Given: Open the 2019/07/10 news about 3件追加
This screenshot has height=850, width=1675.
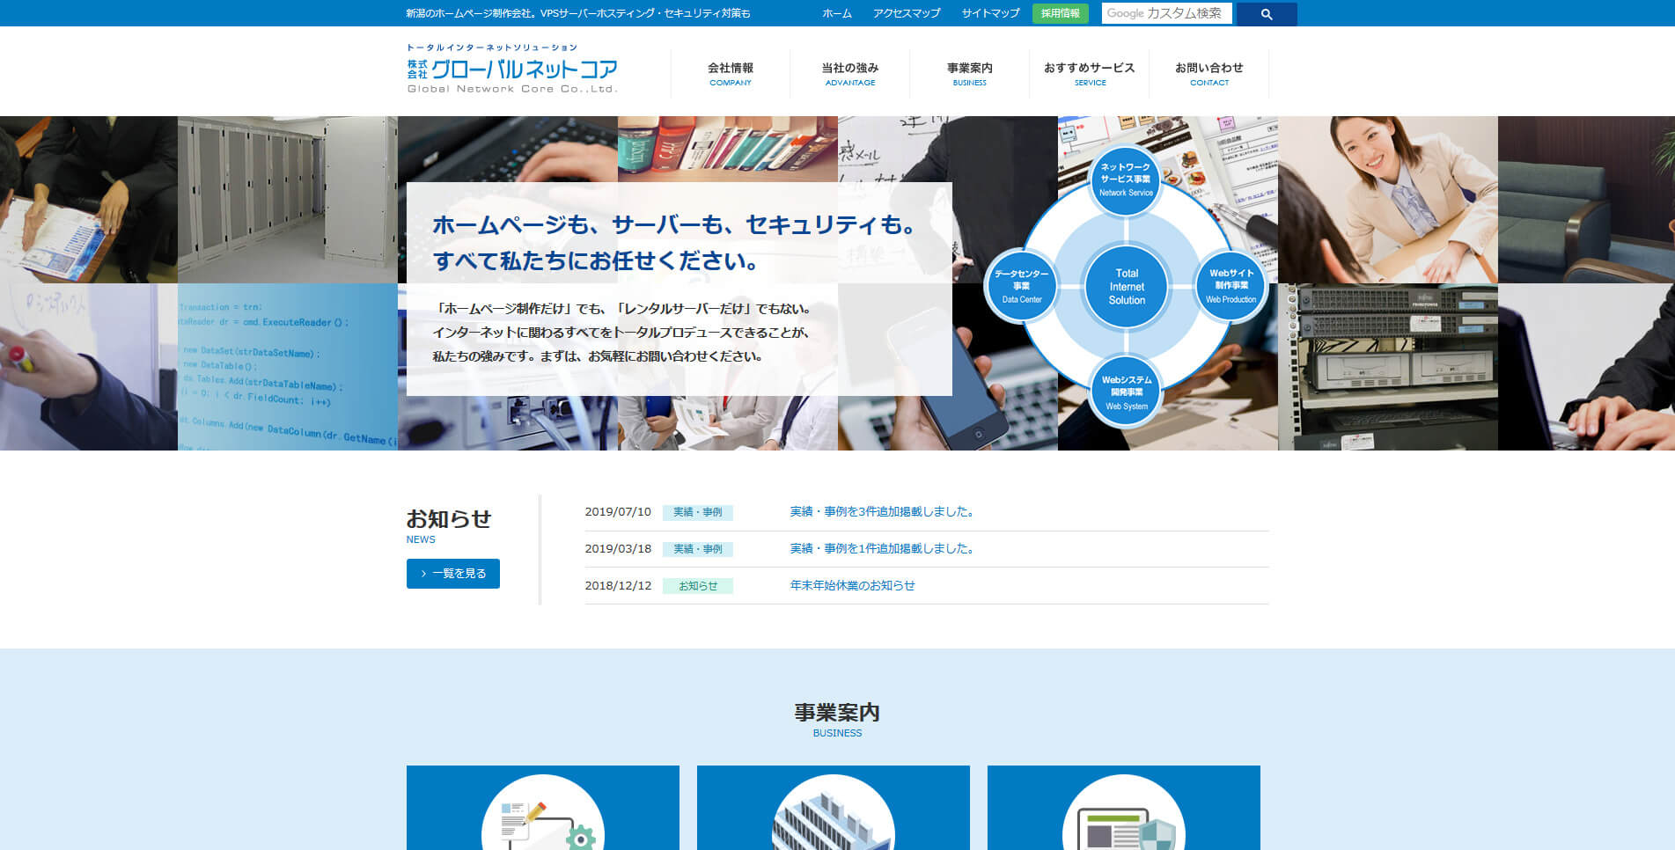Looking at the screenshot, I should point(882,511).
